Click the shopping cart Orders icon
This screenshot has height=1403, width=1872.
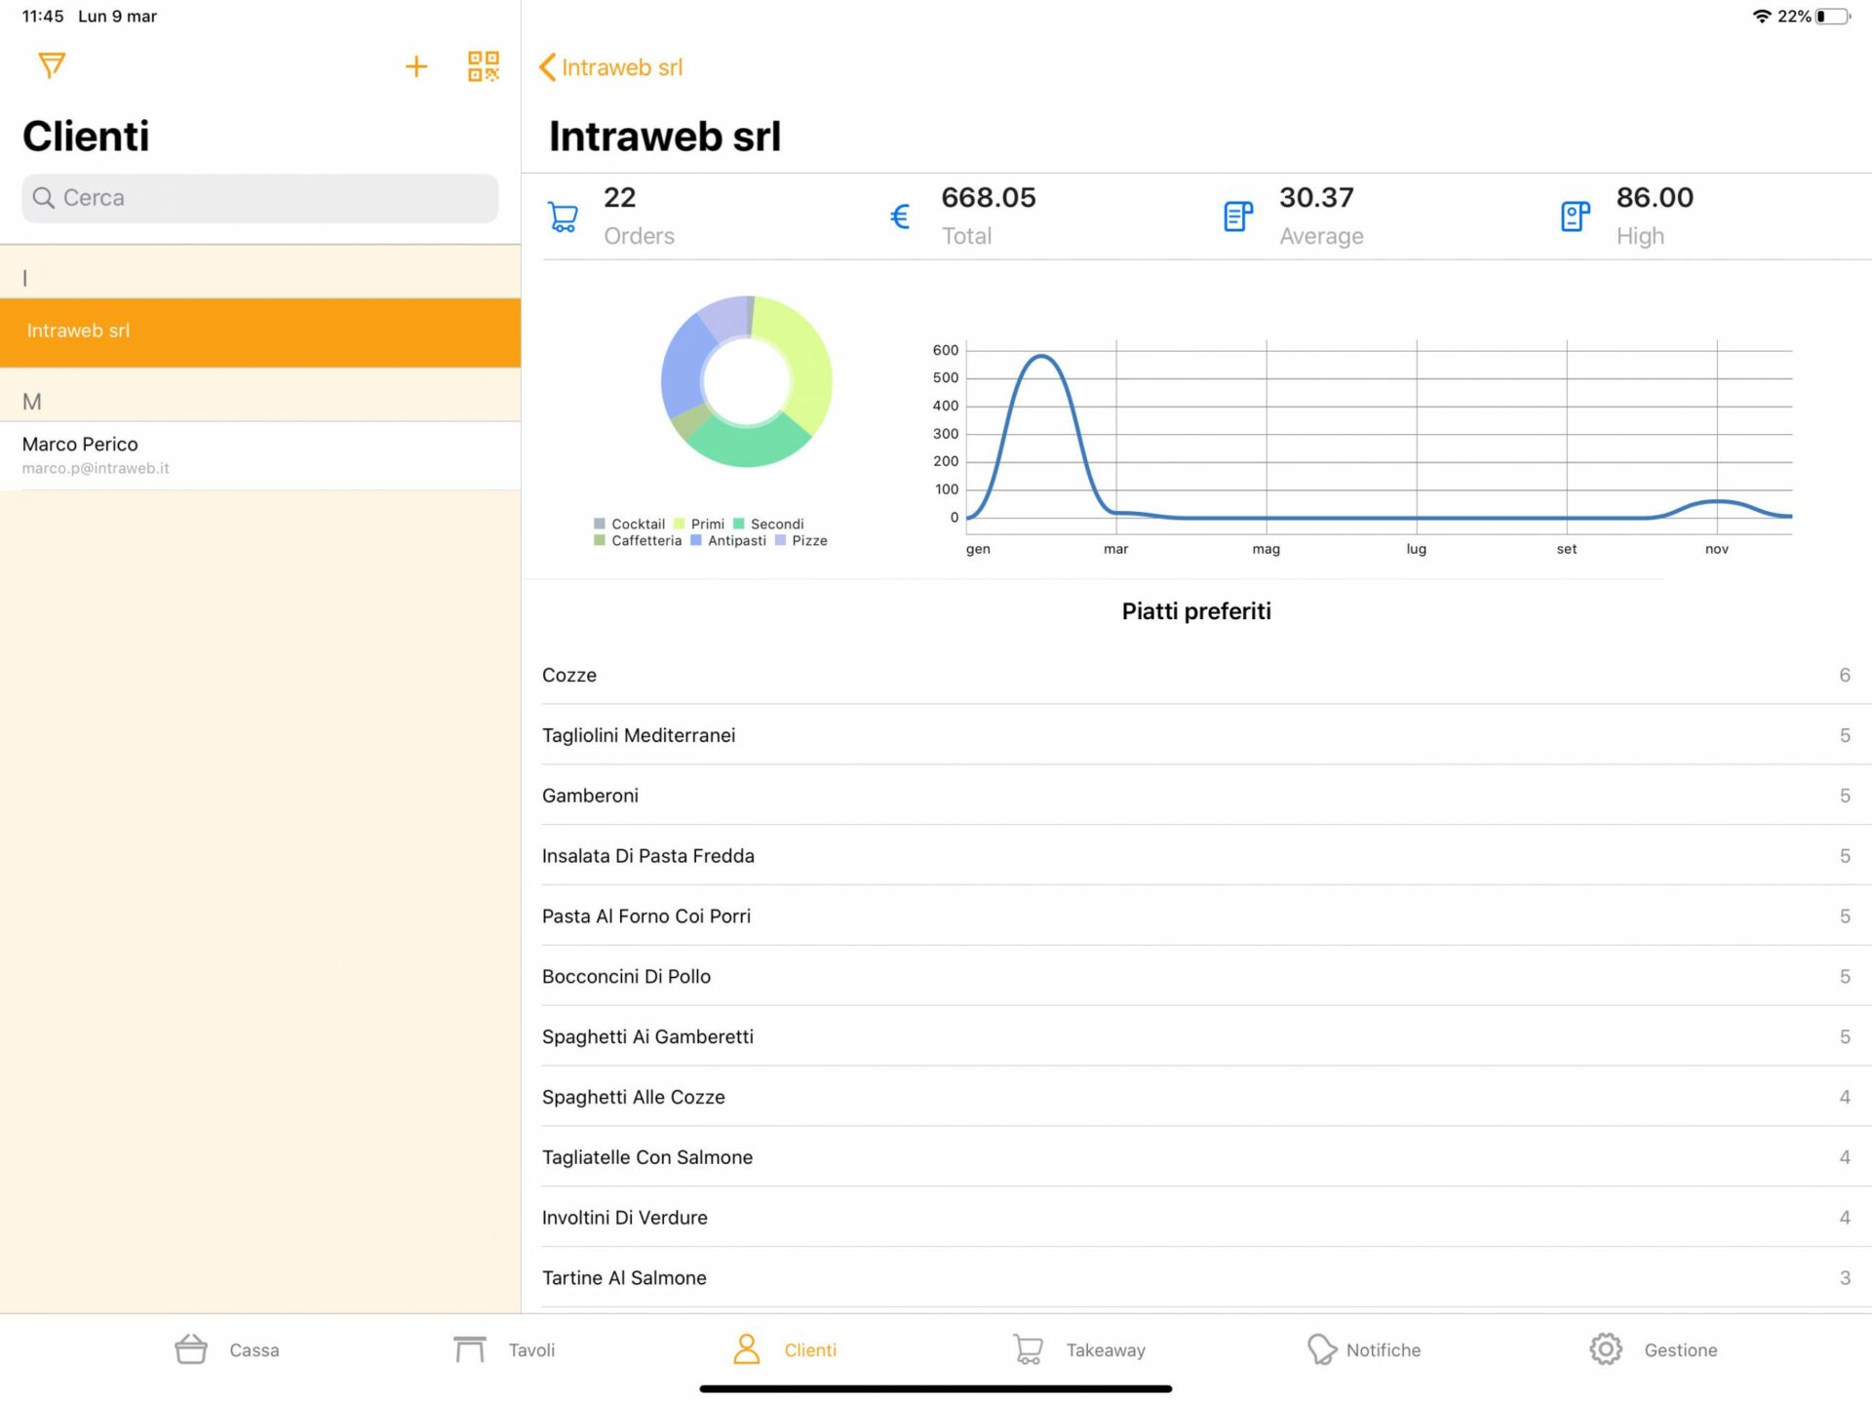(563, 216)
